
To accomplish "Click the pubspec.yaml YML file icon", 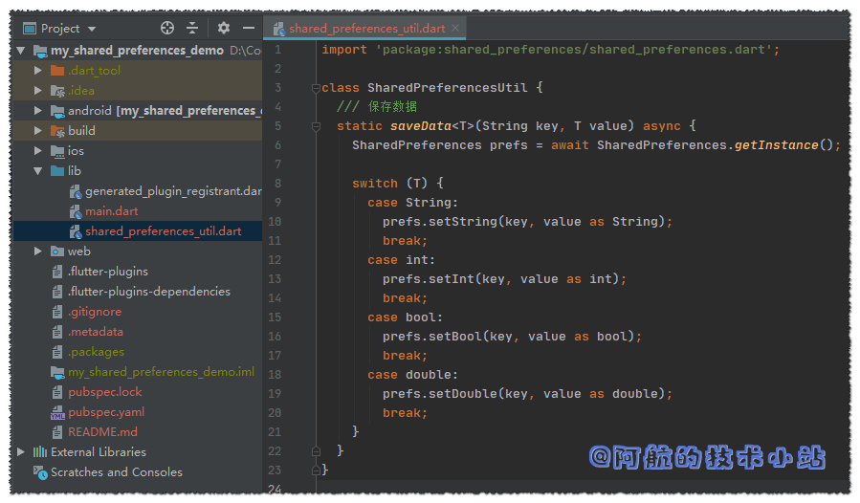I will pos(57,412).
